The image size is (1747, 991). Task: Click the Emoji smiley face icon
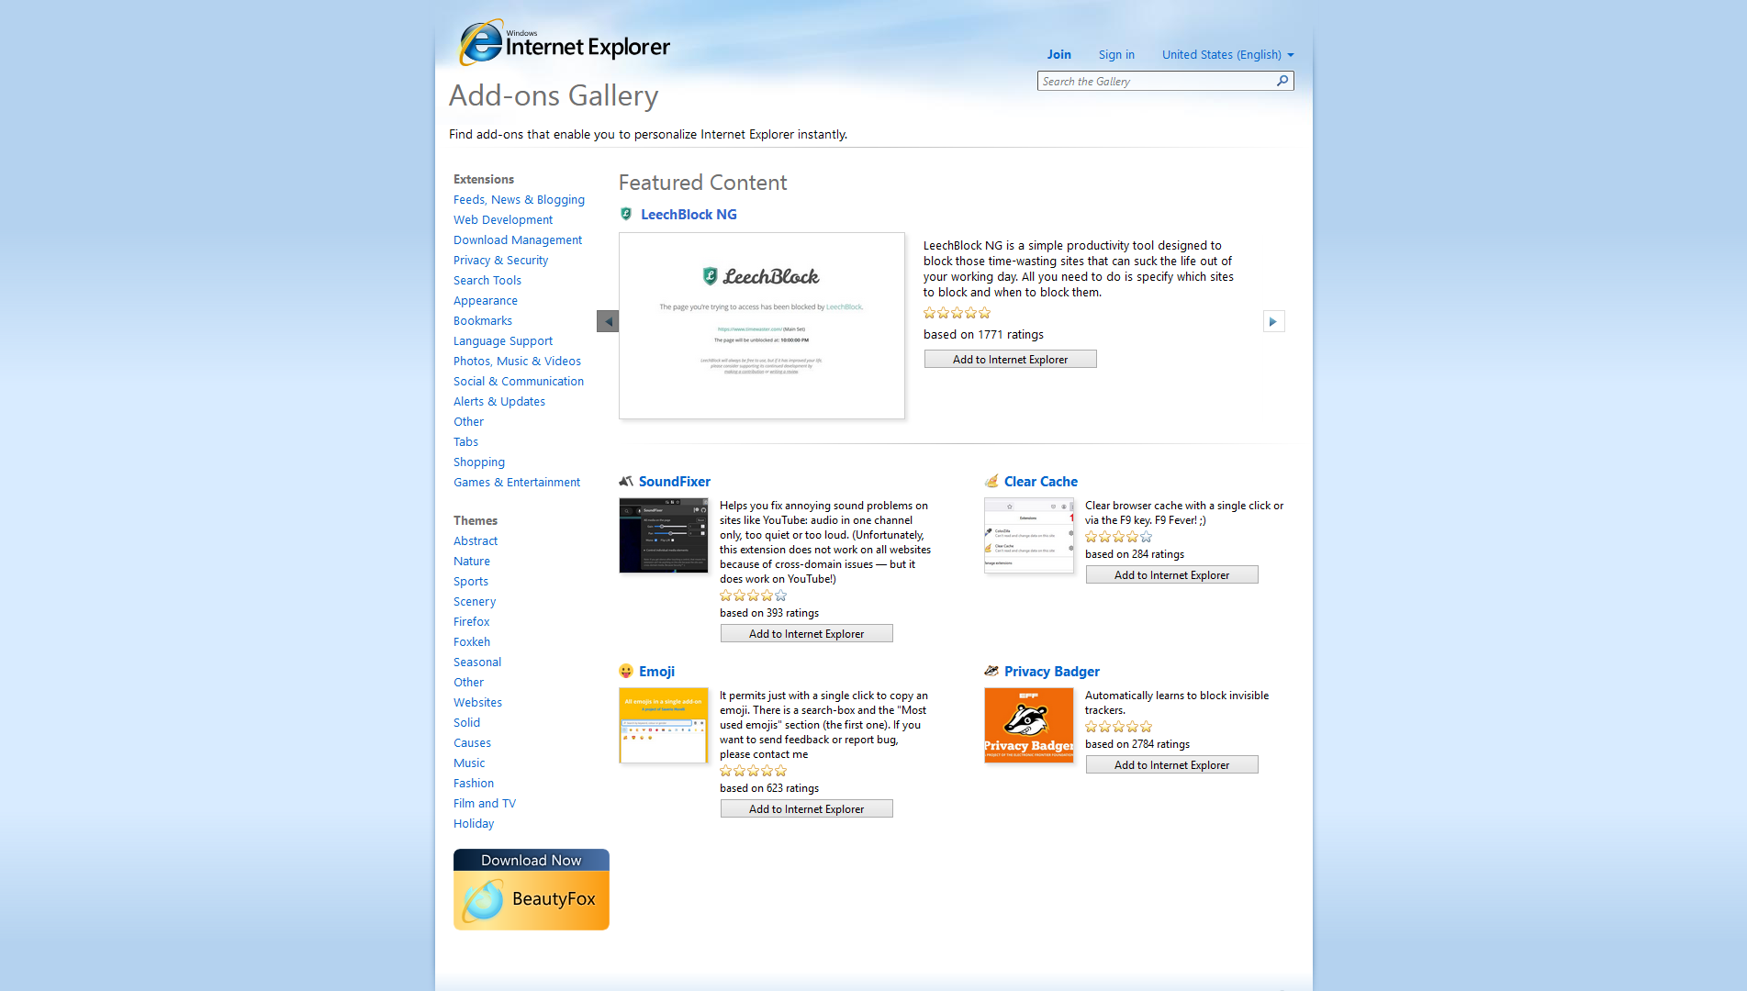[x=626, y=671]
